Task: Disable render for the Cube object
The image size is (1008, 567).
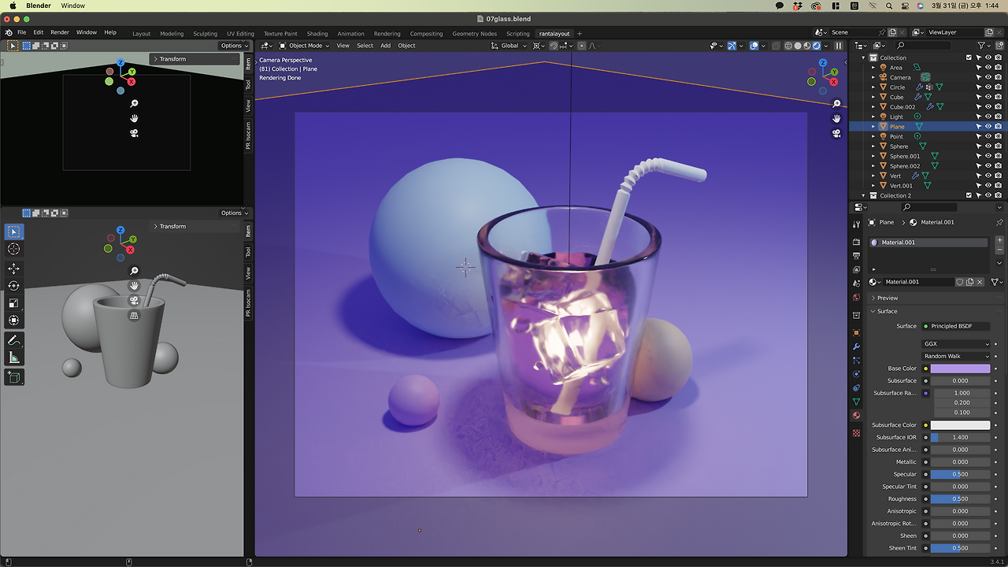Action: pyautogui.click(x=999, y=97)
